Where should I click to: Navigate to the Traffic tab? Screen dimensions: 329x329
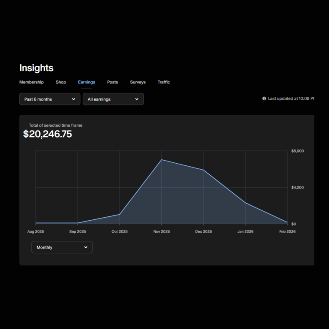164,82
